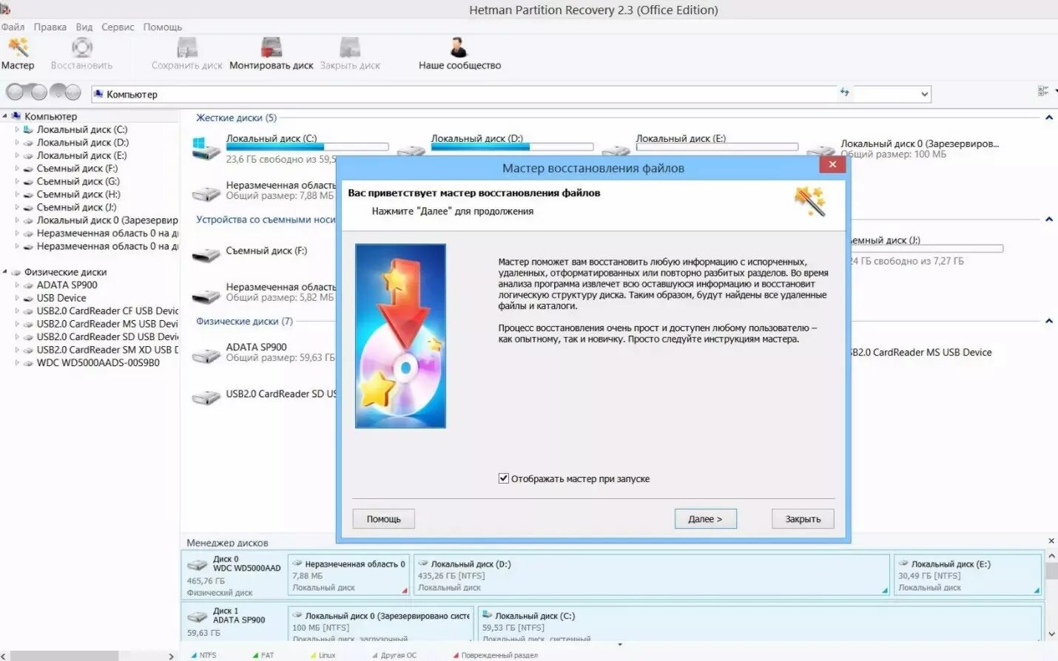The height and width of the screenshot is (661, 1058).
Task: Collapse the Физические диски tree group
Action: [x=5, y=272]
